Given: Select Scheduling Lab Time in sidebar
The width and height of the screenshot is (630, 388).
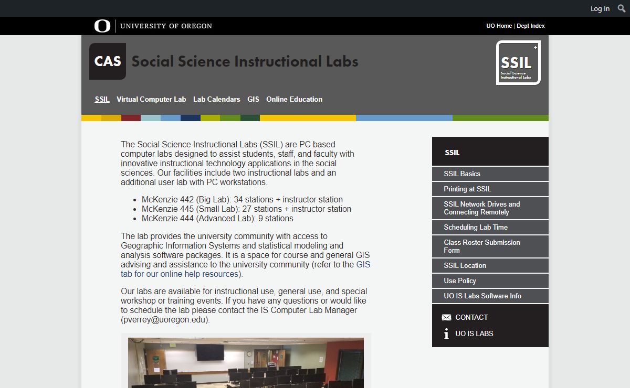Looking at the screenshot, I should 475,227.
